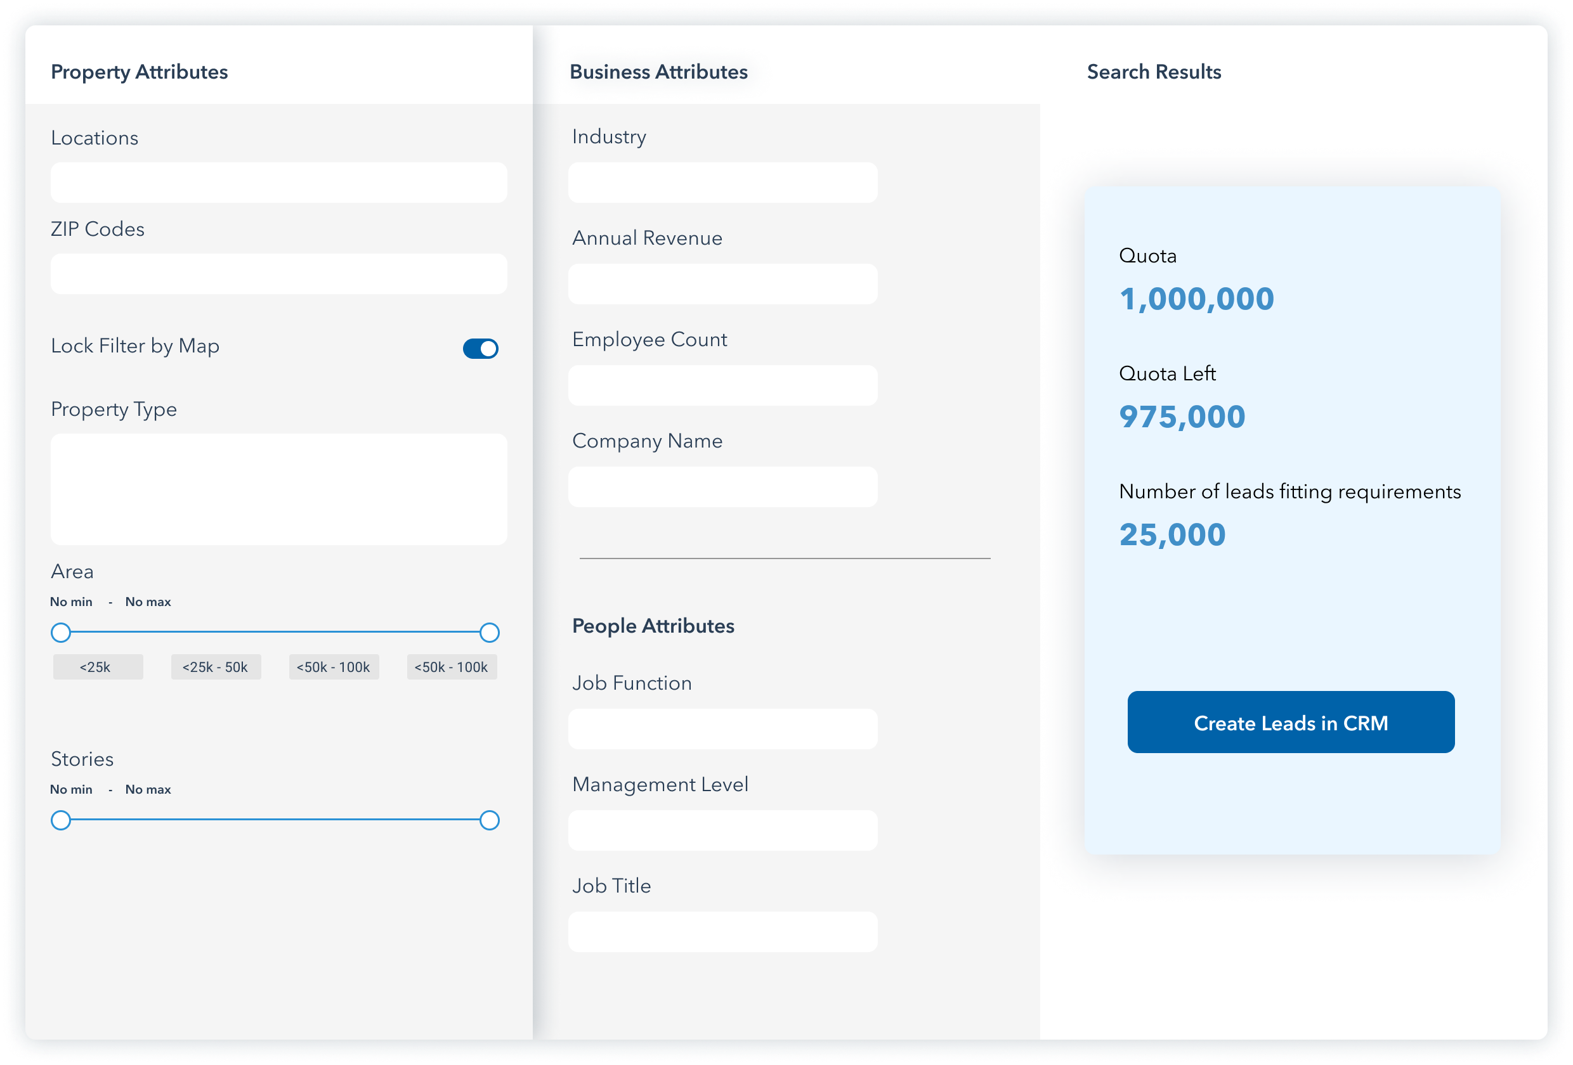Open the Job Function field

722,730
